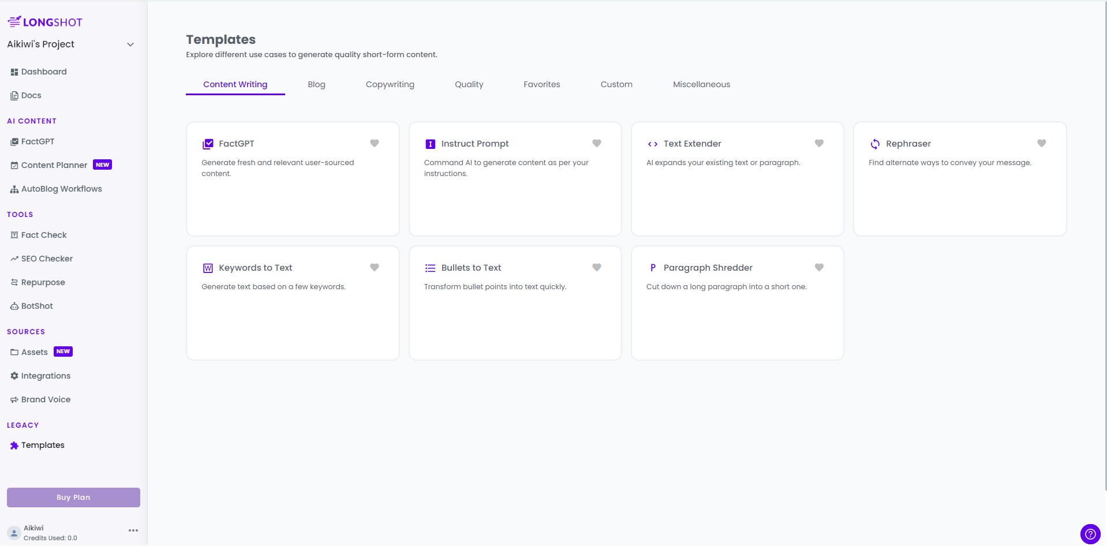The image size is (1107, 546).
Task: Open the Custom tab
Action: pyautogui.click(x=616, y=84)
